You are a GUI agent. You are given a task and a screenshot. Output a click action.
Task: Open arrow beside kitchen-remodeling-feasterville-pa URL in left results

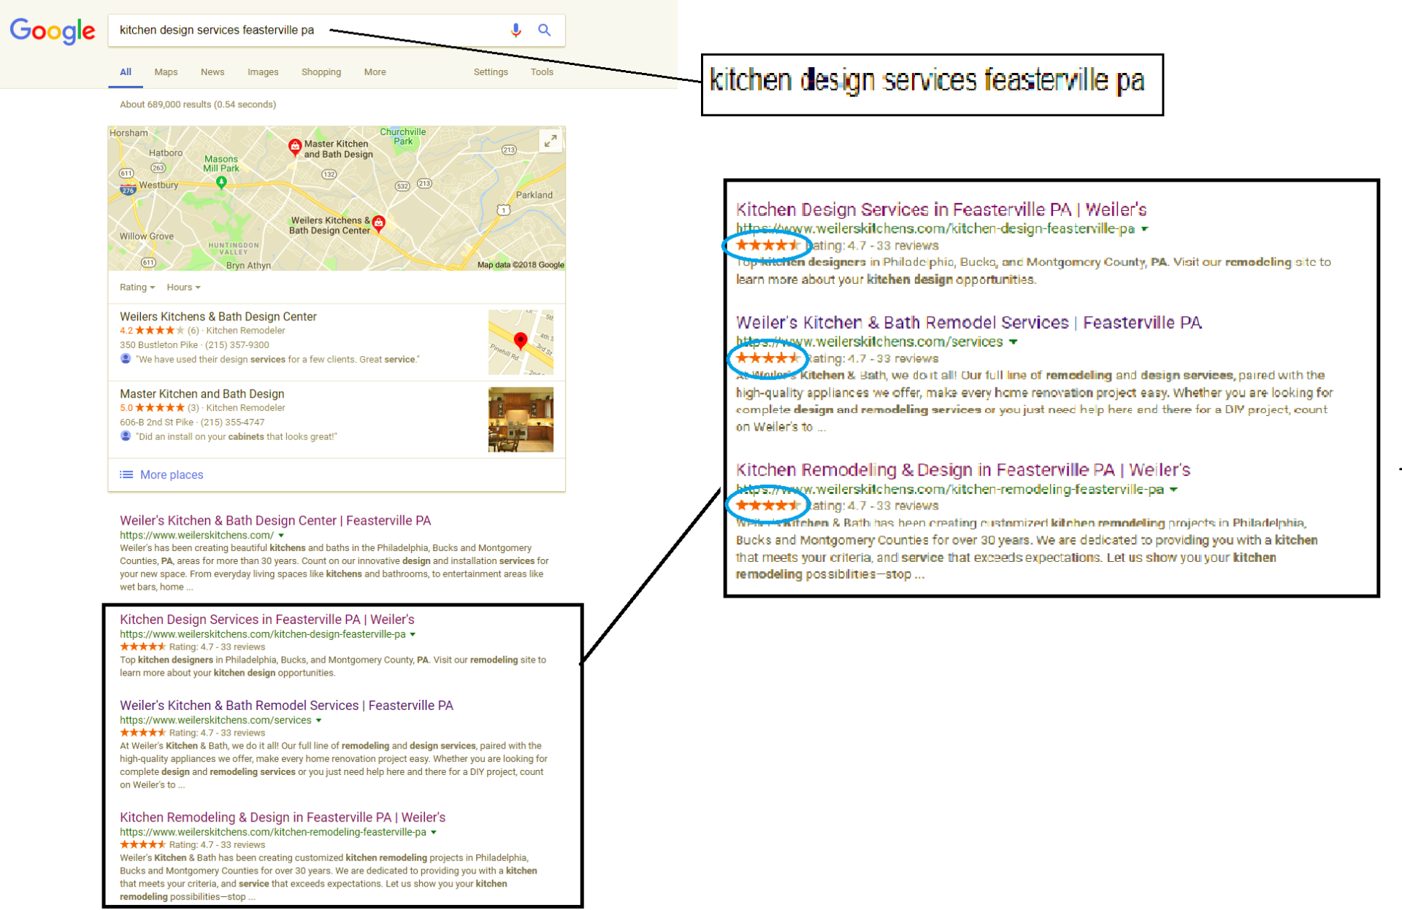[434, 833]
